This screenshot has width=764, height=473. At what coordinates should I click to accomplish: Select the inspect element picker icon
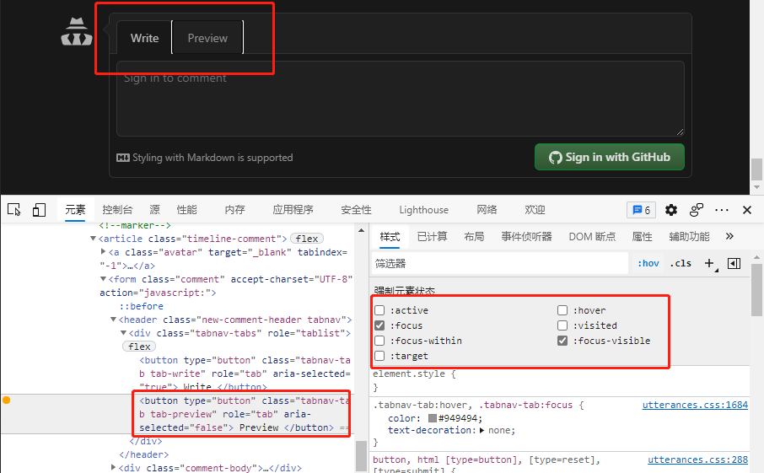[14, 209]
